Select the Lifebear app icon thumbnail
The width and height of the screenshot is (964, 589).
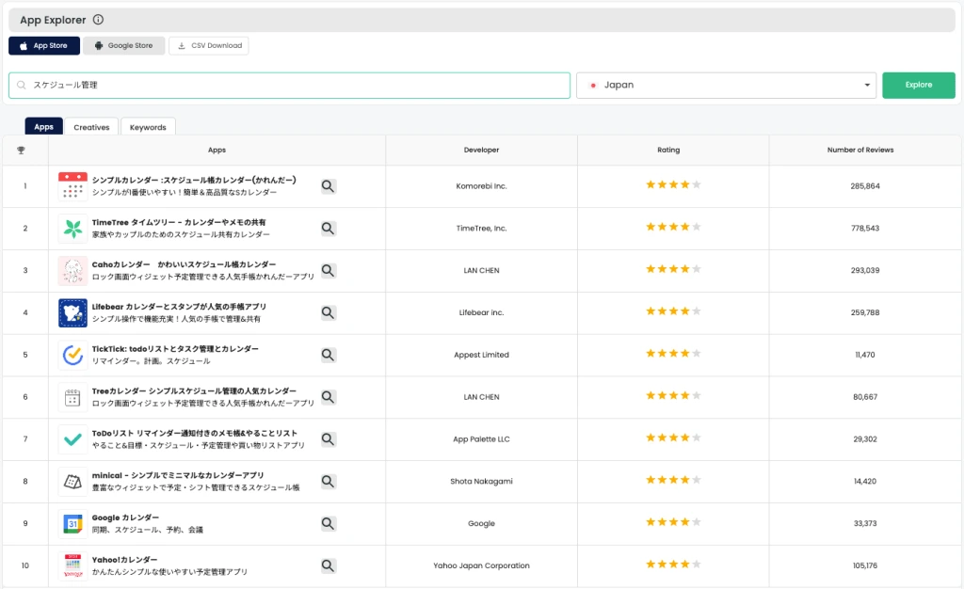tap(71, 311)
